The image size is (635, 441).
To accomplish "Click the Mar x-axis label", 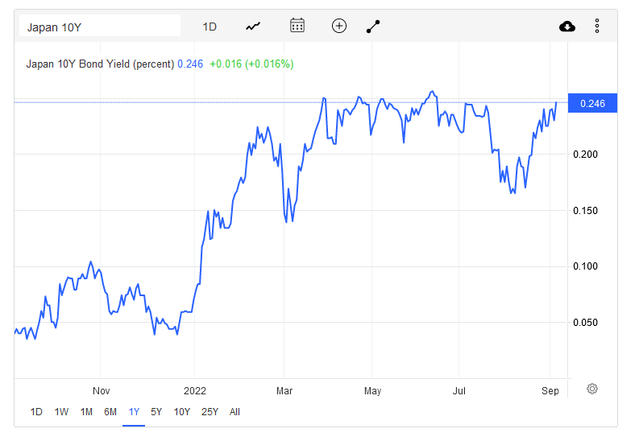I will pyautogui.click(x=284, y=391).
